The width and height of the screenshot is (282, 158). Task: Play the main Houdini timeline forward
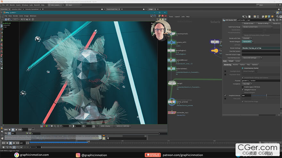tap(14, 143)
